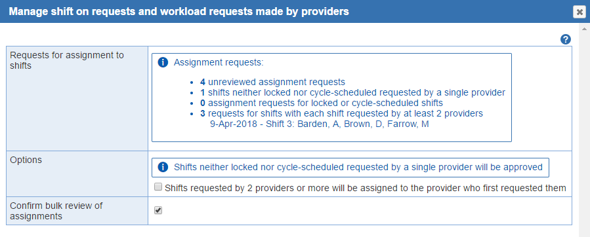Click the info icon beside Assignment requests

[x=163, y=62]
